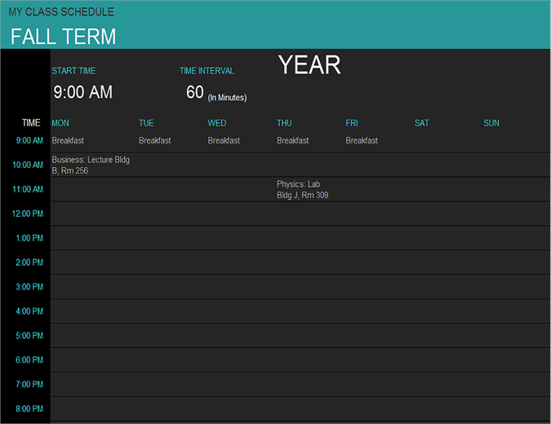Click the SAT column header
The height and width of the screenshot is (424, 551).
421,123
